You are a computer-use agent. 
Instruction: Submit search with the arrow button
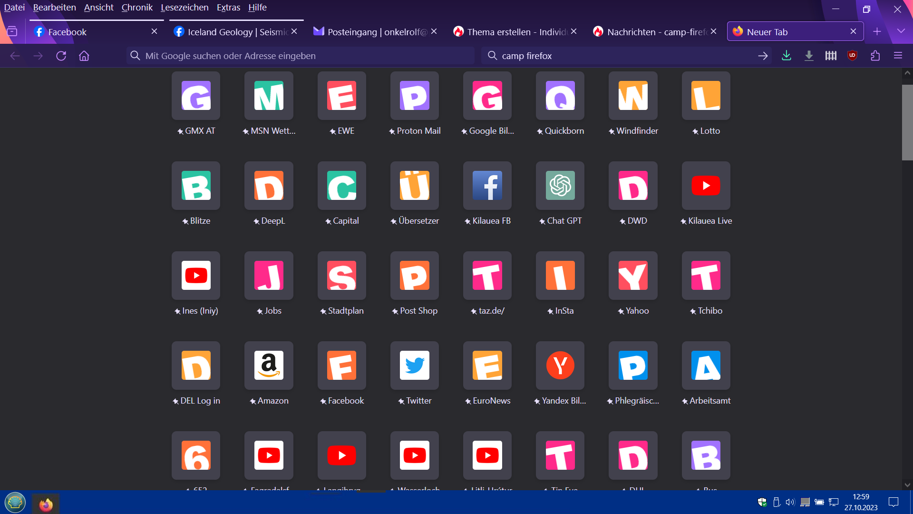762,56
